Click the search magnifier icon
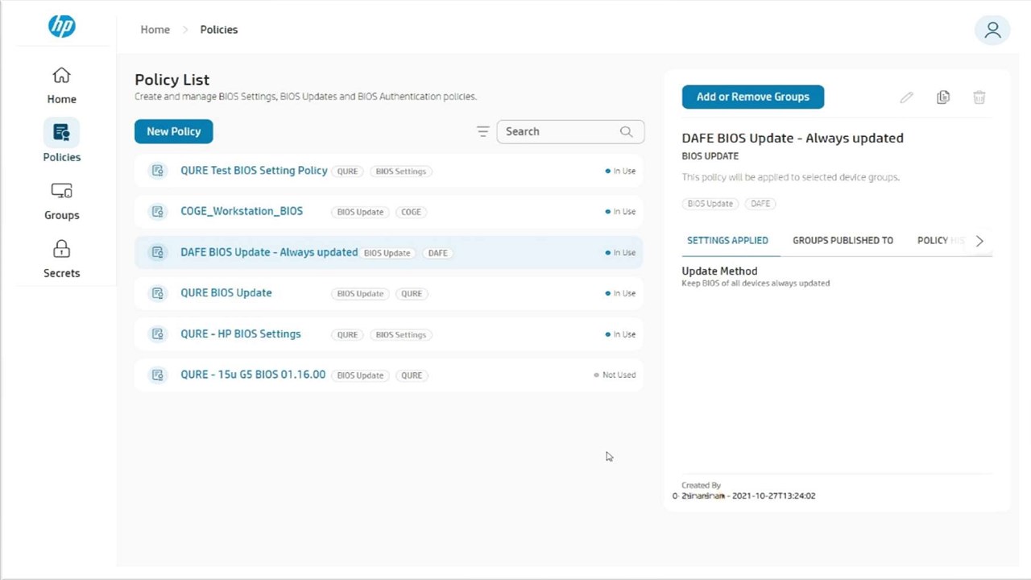This screenshot has height=580, width=1031. [626, 131]
